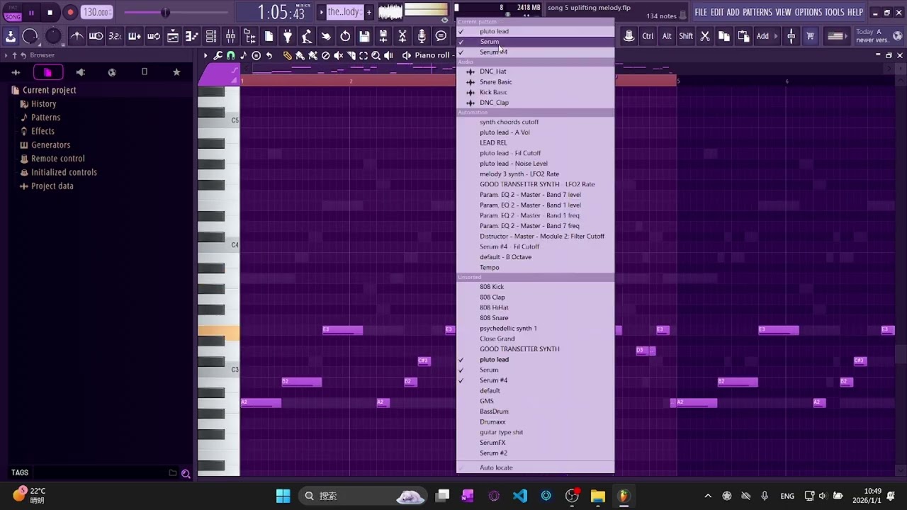Toggle the 3-2-1 recording countdown

pyautogui.click(x=115, y=36)
